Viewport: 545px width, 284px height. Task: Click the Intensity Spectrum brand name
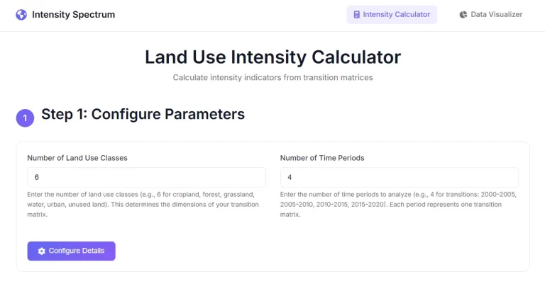73,14
